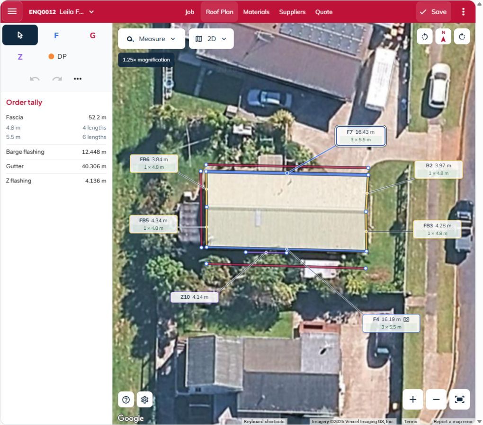Image resolution: width=483 pixels, height=425 pixels.
Task: Go to the Job tab
Action: [x=189, y=12]
